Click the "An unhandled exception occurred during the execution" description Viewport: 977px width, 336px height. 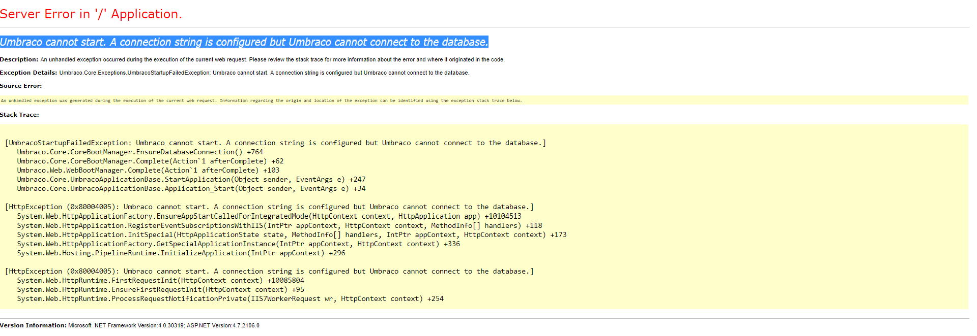coord(273,59)
